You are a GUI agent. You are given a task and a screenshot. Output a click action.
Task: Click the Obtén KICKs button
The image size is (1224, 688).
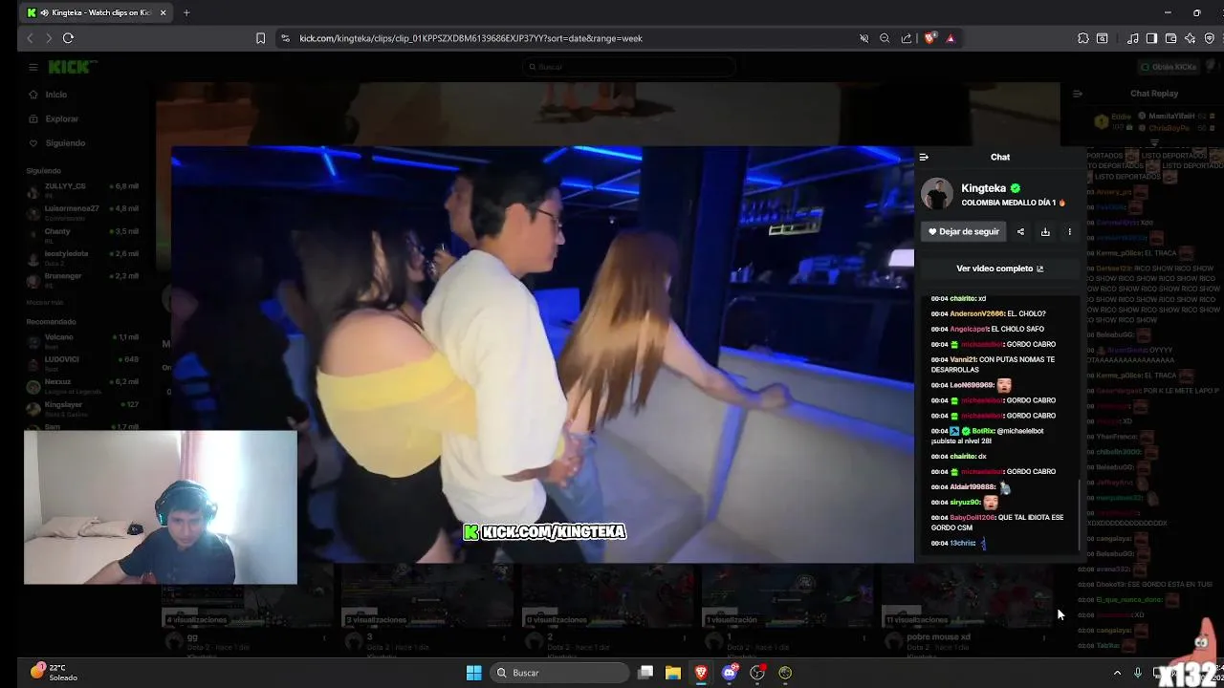[x=1169, y=67]
